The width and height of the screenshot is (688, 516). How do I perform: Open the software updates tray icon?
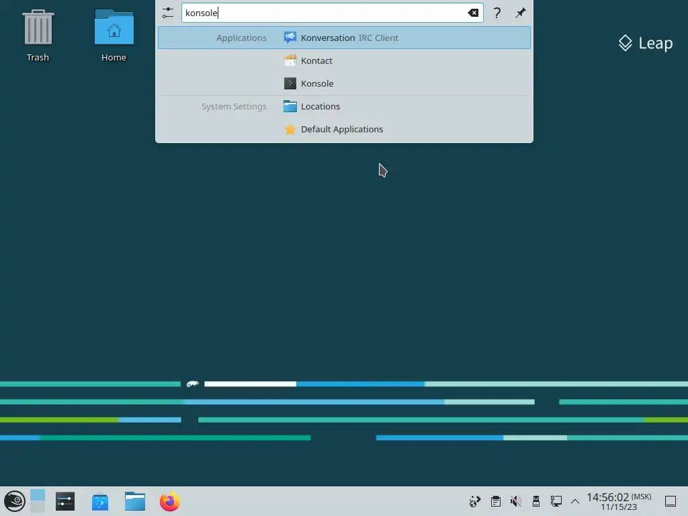point(475,501)
